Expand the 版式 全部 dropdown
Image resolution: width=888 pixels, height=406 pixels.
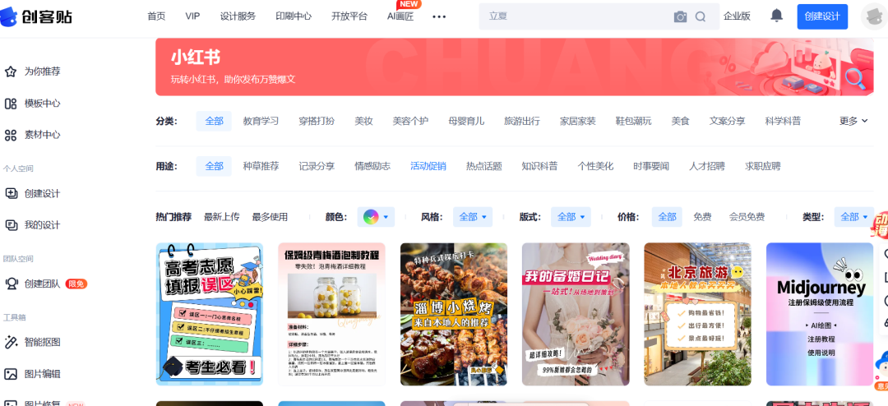(x=571, y=217)
